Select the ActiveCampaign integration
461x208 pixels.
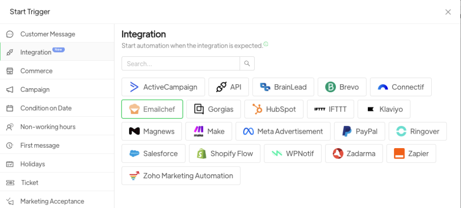(x=163, y=87)
